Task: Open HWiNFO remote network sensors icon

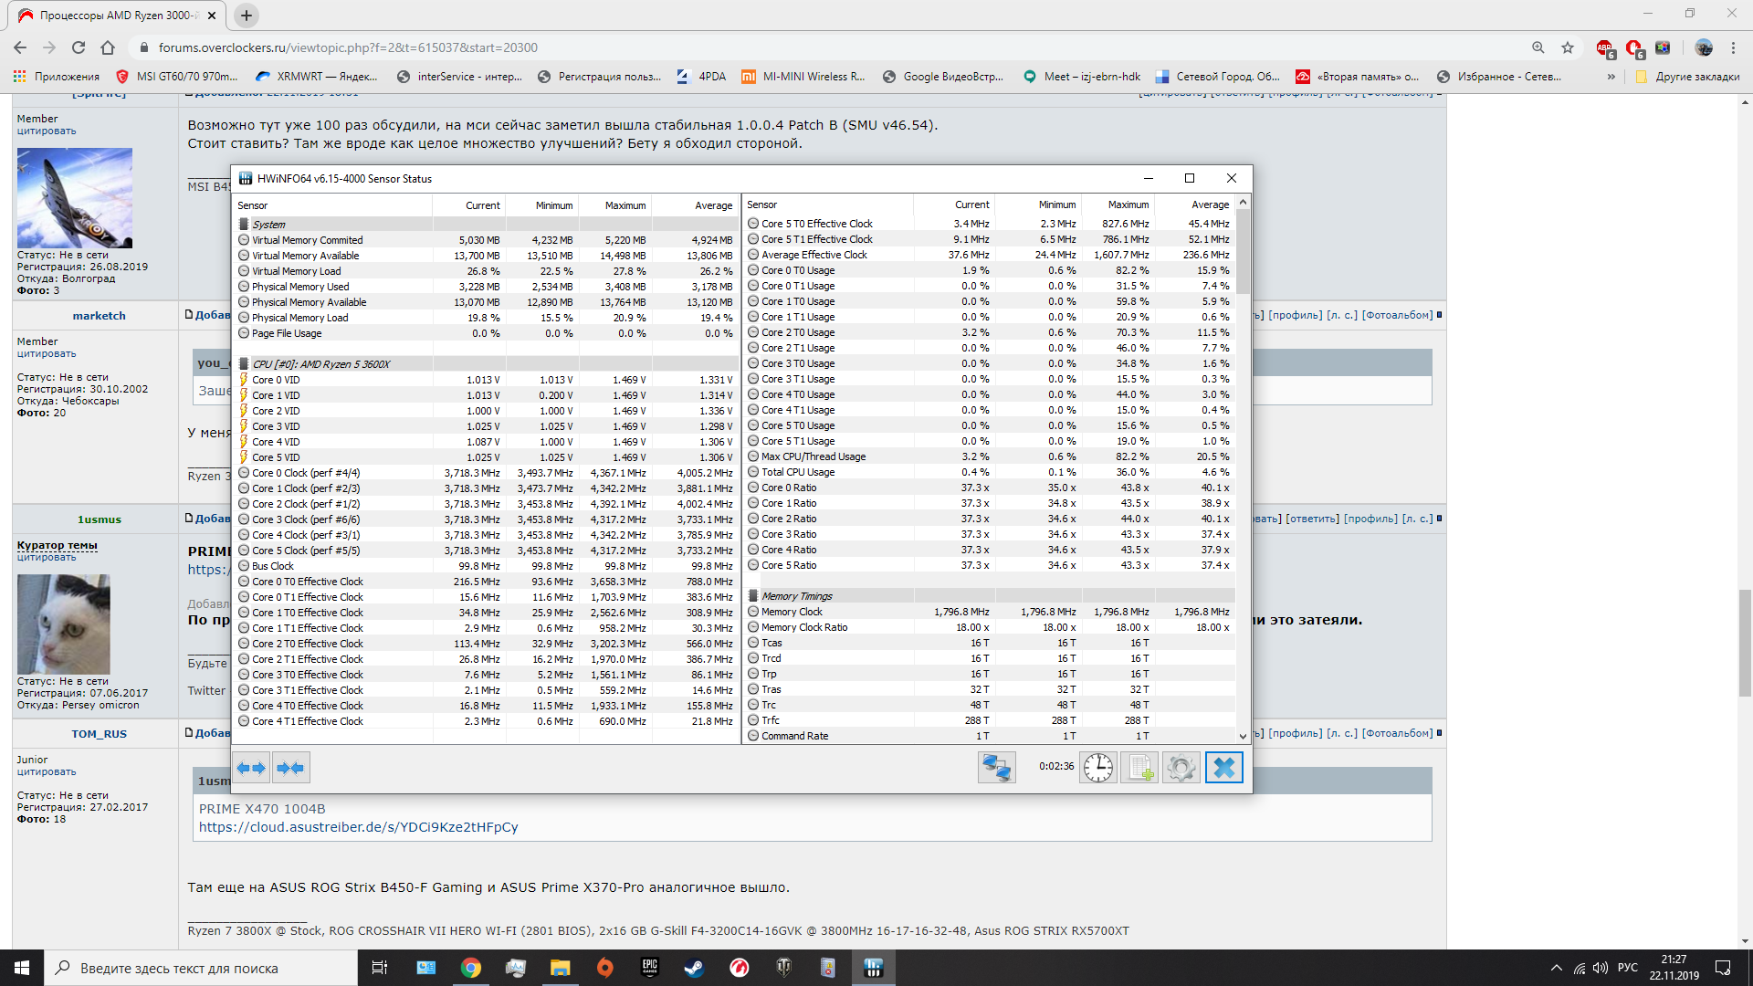Action: coord(996,768)
